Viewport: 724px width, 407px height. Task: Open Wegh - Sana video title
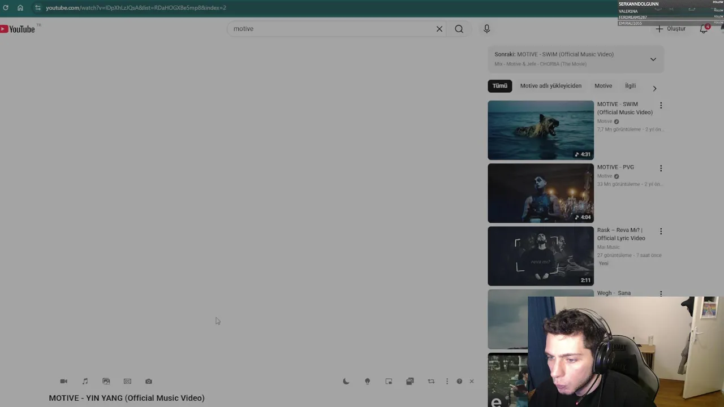[614, 293]
